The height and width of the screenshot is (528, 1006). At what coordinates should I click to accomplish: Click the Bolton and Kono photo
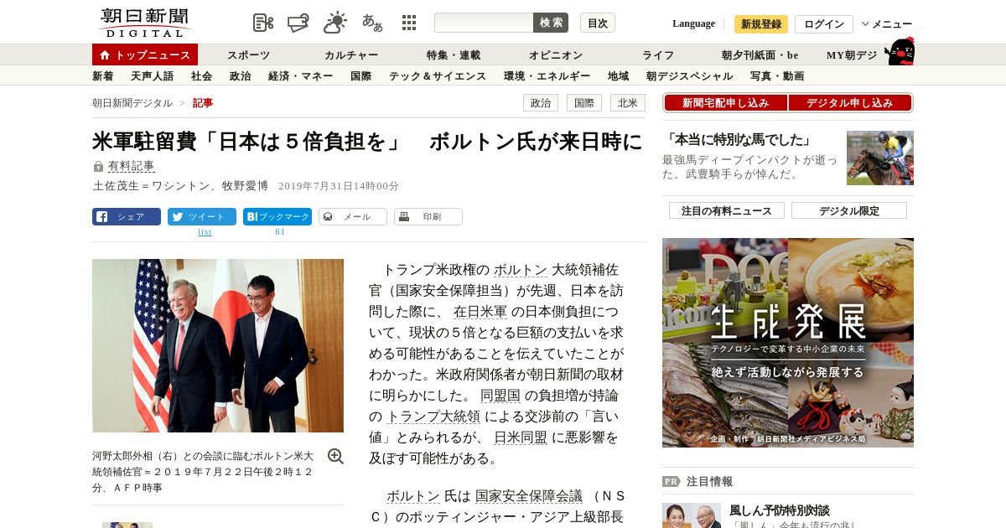(x=218, y=345)
